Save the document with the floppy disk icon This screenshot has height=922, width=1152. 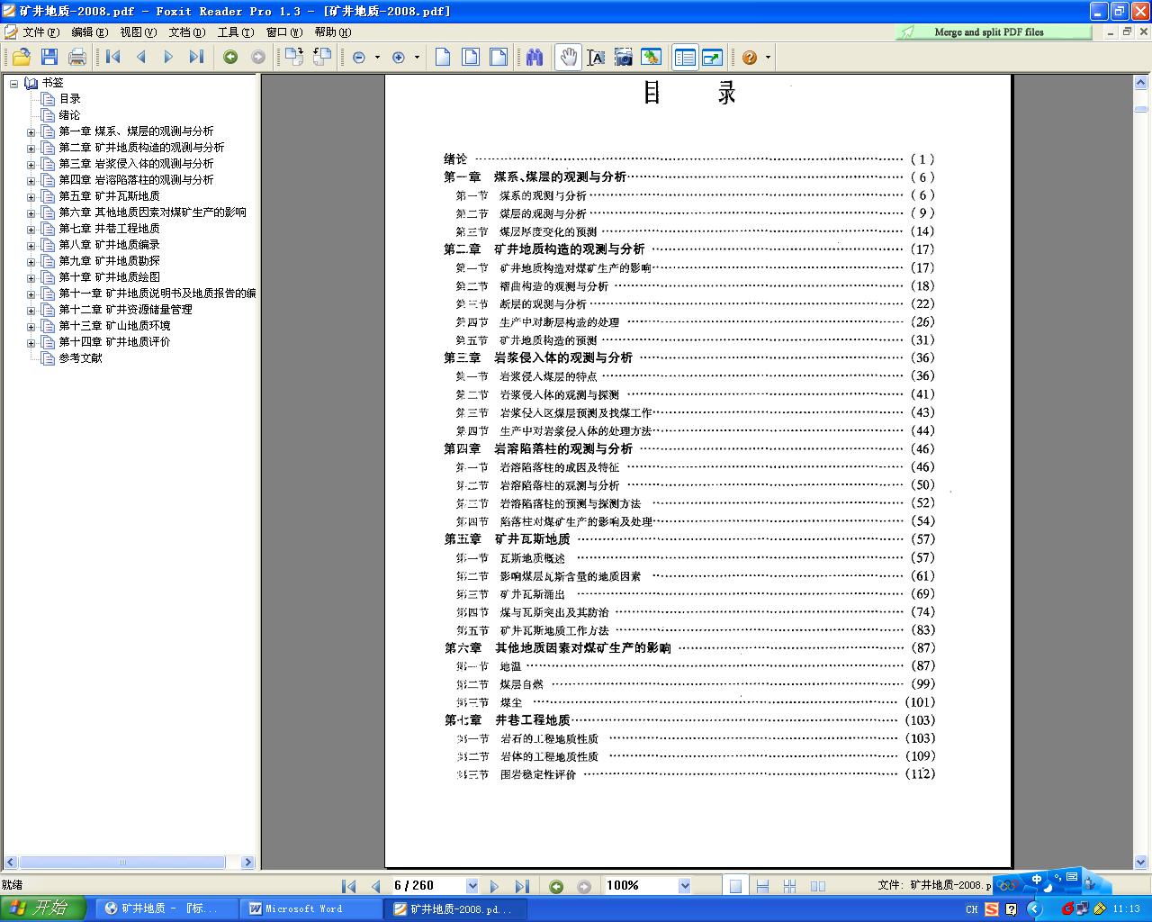49,57
